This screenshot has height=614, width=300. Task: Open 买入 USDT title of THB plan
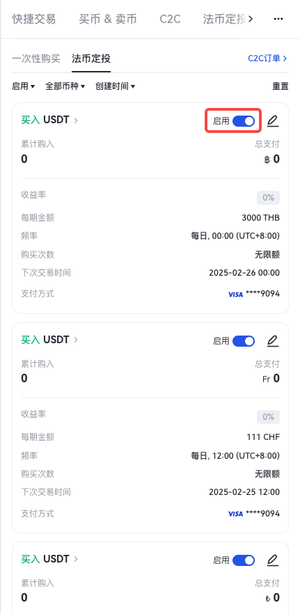(45, 120)
